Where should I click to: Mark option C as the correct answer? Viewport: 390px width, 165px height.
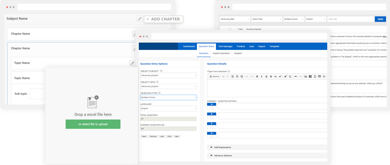point(212,127)
